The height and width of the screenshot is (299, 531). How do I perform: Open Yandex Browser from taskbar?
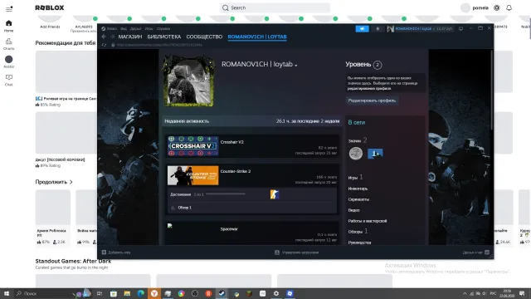coord(154,293)
